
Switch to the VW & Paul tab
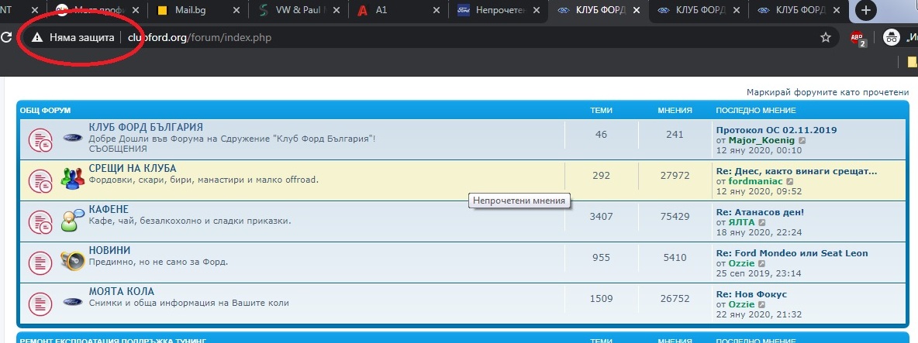tap(299, 11)
